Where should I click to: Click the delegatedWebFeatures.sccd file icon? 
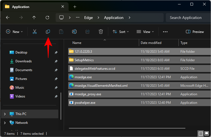tap(71, 69)
